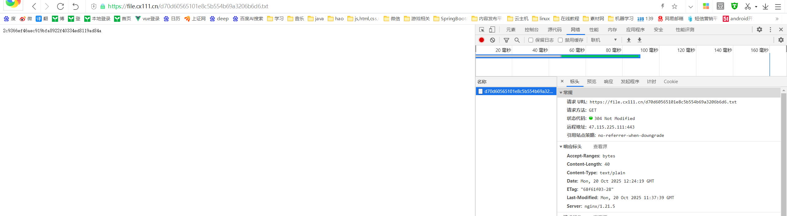Enable the 禁用缓存 checkbox
Image resolution: width=787 pixels, height=216 pixels.
[560, 40]
